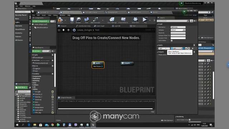Click the New Param output pin on Inputs node
This screenshot has width=229, height=129.
(x=102, y=66)
